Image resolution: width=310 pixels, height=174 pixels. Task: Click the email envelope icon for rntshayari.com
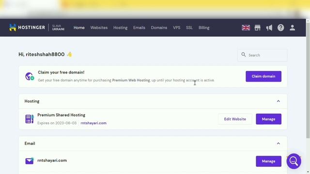coord(30,161)
